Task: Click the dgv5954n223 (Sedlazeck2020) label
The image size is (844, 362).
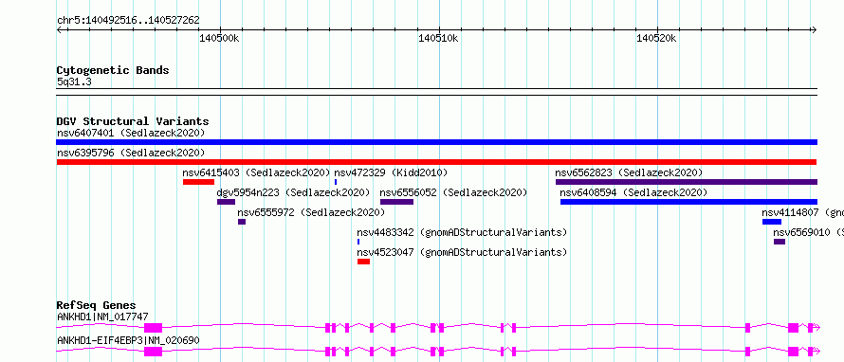Action: 293,192
